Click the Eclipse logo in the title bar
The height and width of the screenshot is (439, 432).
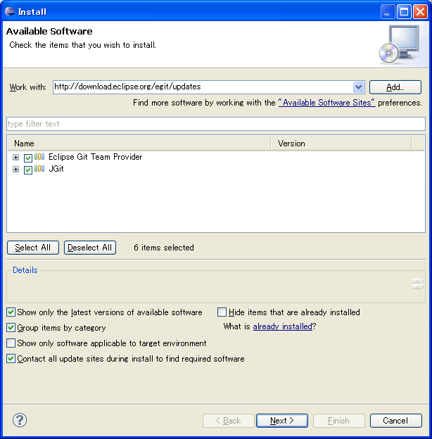point(10,11)
